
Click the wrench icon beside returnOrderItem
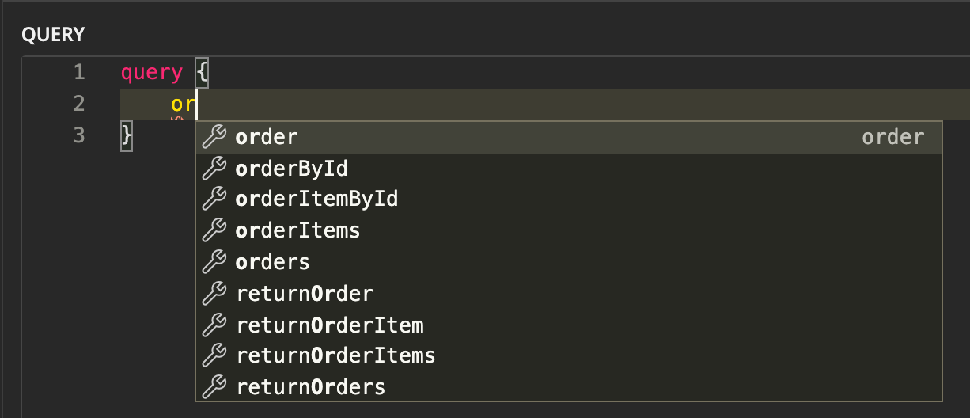[214, 325]
